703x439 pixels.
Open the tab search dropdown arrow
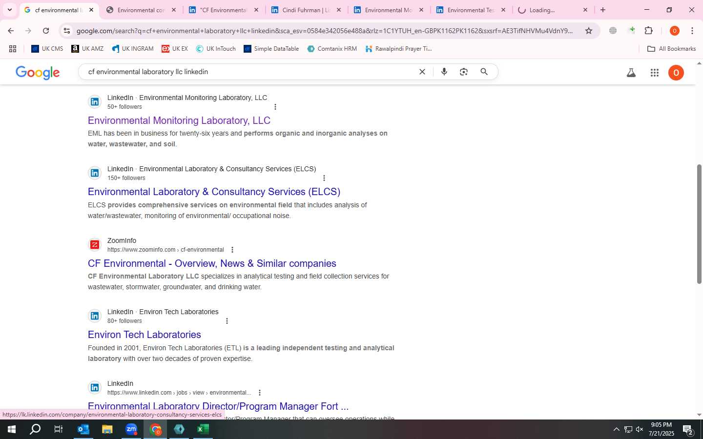pyautogui.click(x=9, y=10)
